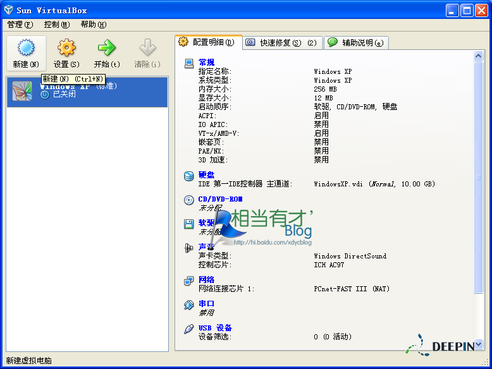The image size is (492, 369).
Task: Click the USB 设备 section icon
Action: [x=188, y=329]
